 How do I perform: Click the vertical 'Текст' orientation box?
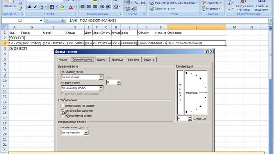(x=180, y=92)
